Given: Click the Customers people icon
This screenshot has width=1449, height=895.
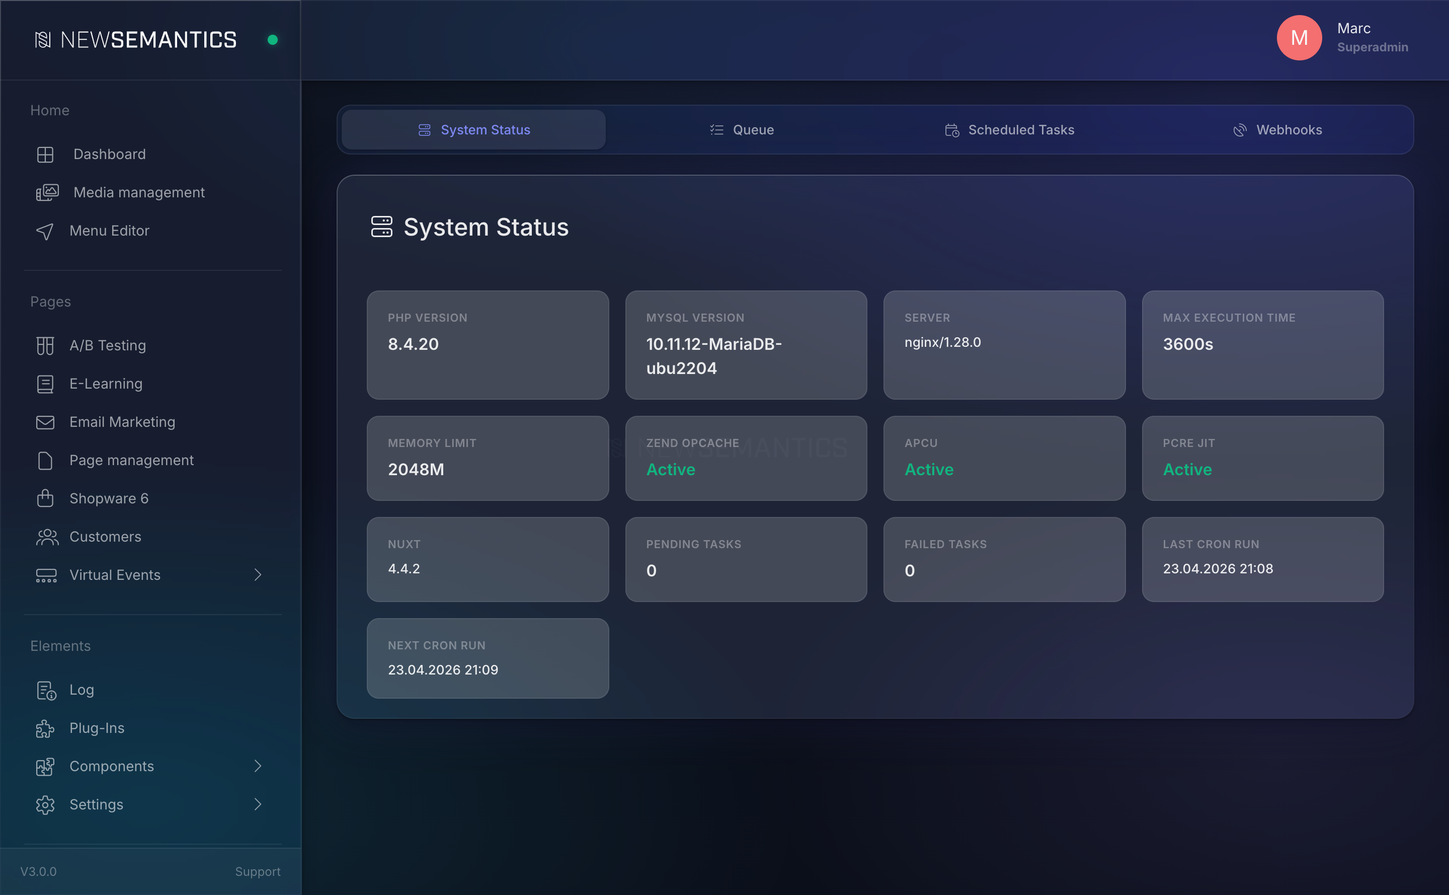Looking at the screenshot, I should pyautogui.click(x=47, y=537).
